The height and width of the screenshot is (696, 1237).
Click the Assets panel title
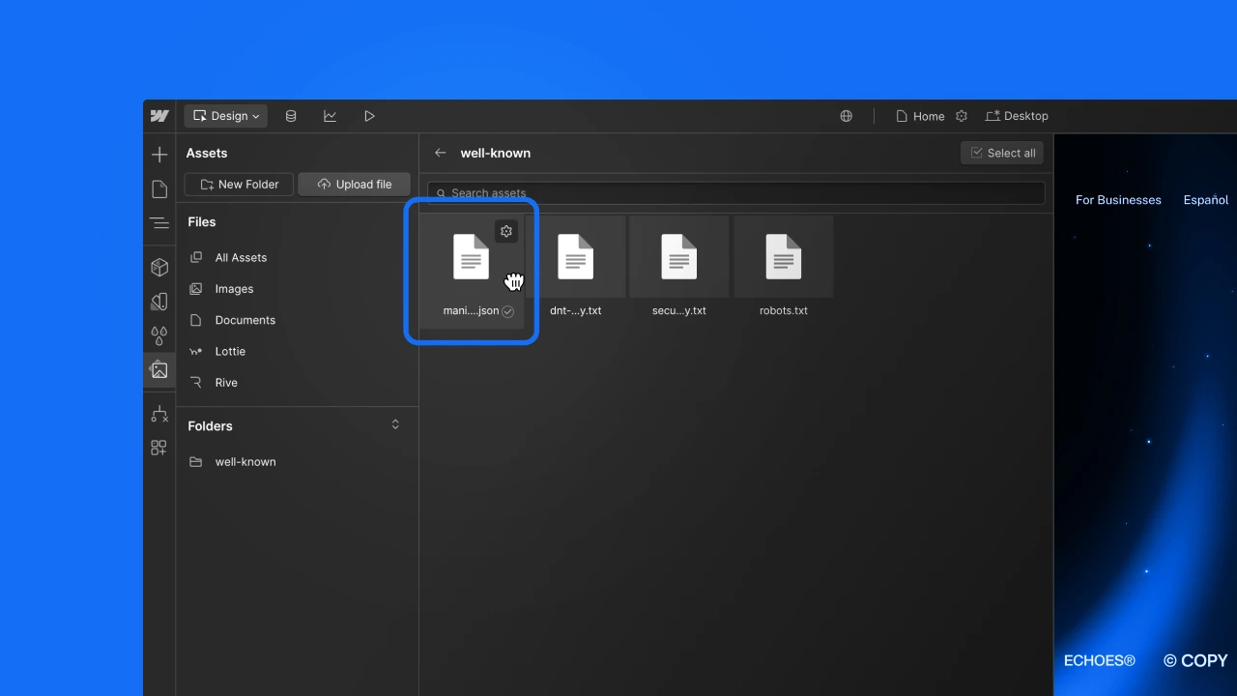207,153
